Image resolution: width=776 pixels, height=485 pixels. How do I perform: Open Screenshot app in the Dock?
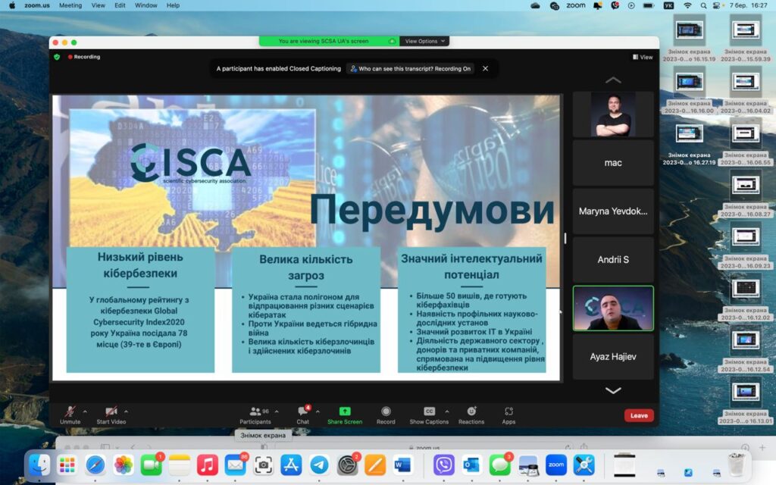pos(263,465)
